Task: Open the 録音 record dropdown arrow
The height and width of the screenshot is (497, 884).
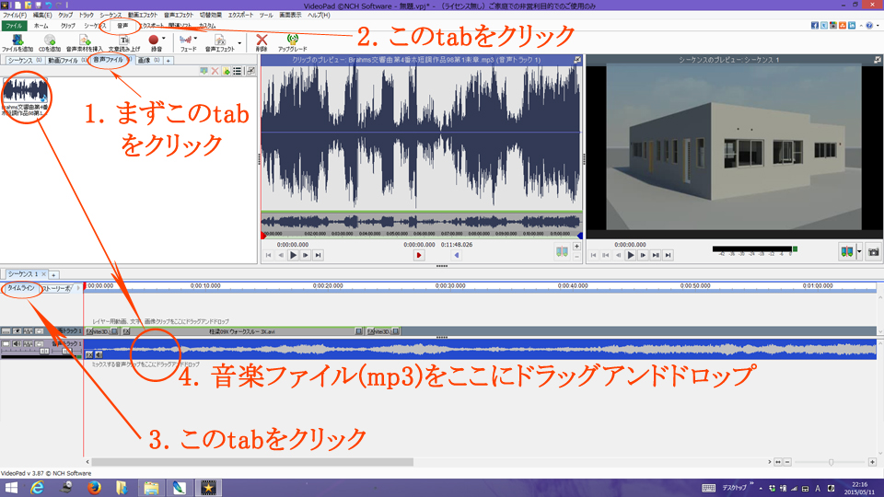Action: (164, 39)
